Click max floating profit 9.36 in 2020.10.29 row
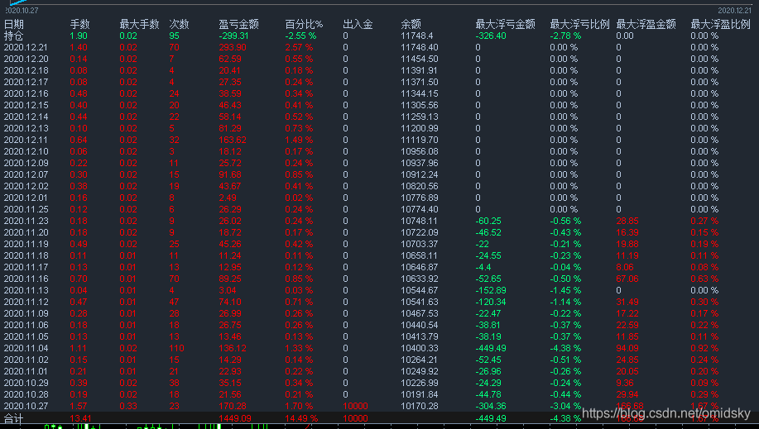Image resolution: width=759 pixels, height=429 pixels. click(x=625, y=383)
